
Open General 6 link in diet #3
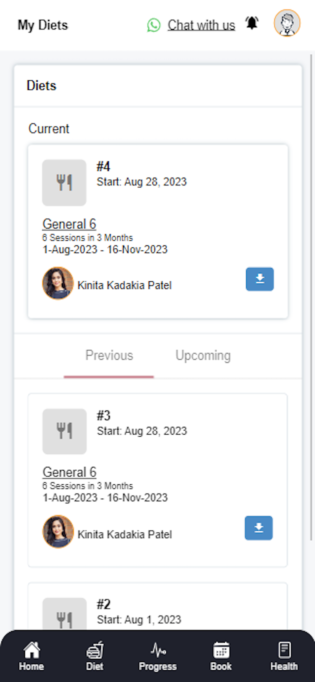(x=69, y=472)
